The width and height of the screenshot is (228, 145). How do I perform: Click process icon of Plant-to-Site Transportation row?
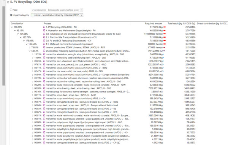click(x=44, y=37)
